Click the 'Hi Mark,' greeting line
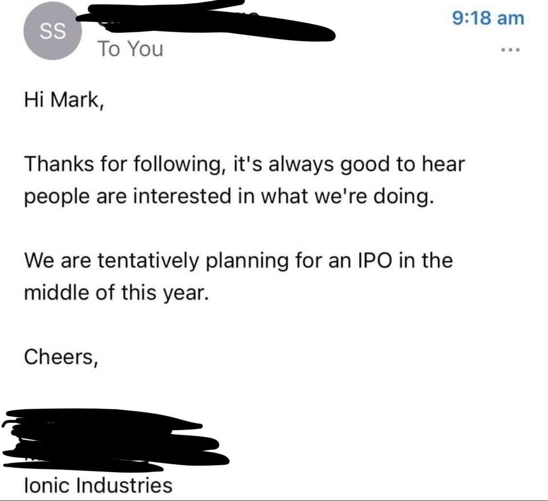Viewport: 548px width, 501px height. tap(64, 100)
